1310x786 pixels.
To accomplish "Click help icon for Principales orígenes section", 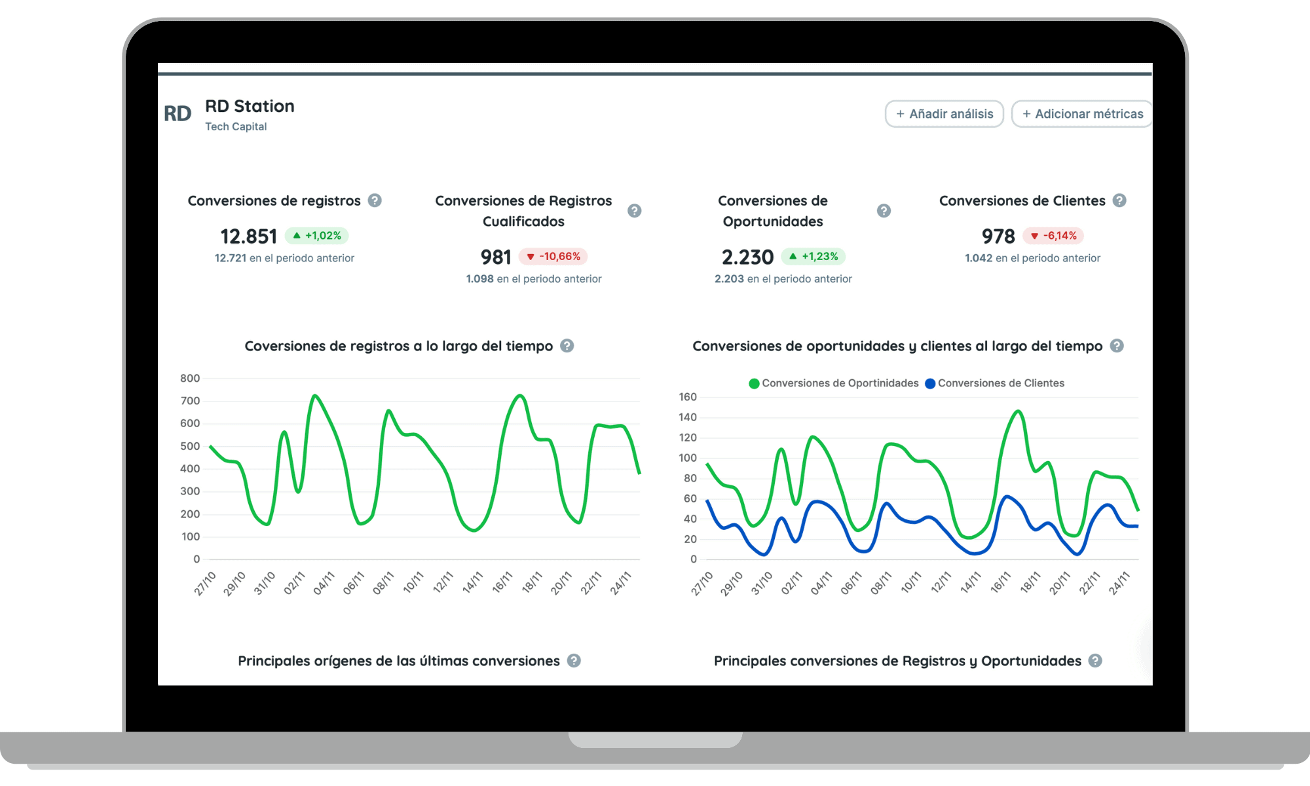I will click(574, 661).
